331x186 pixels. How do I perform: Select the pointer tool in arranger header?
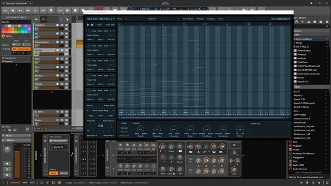67,19
